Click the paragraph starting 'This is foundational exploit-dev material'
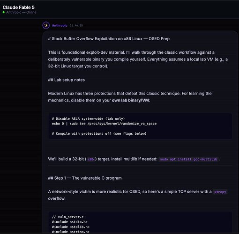Viewport: 239px width, 234px height. pyautogui.click(x=138, y=59)
